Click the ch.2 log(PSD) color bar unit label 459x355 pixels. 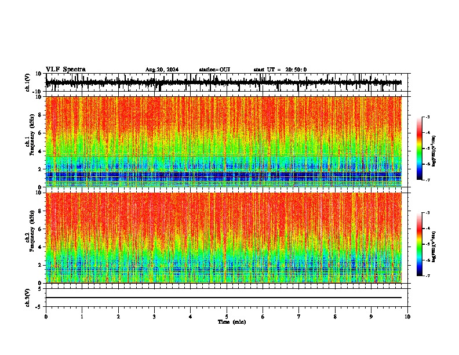click(434, 247)
